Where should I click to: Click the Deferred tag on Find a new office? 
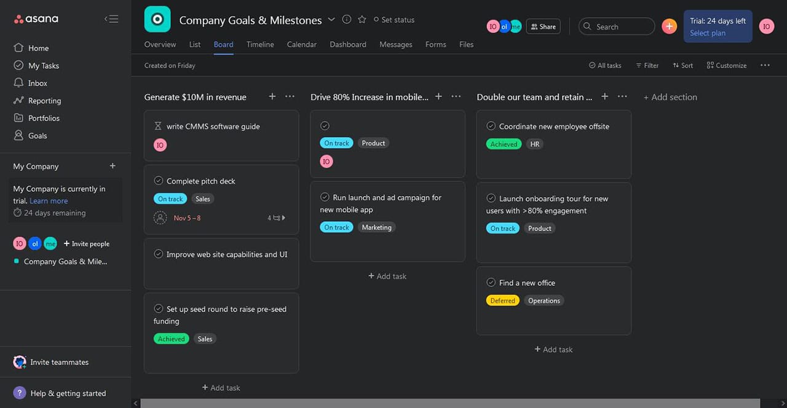pos(503,300)
